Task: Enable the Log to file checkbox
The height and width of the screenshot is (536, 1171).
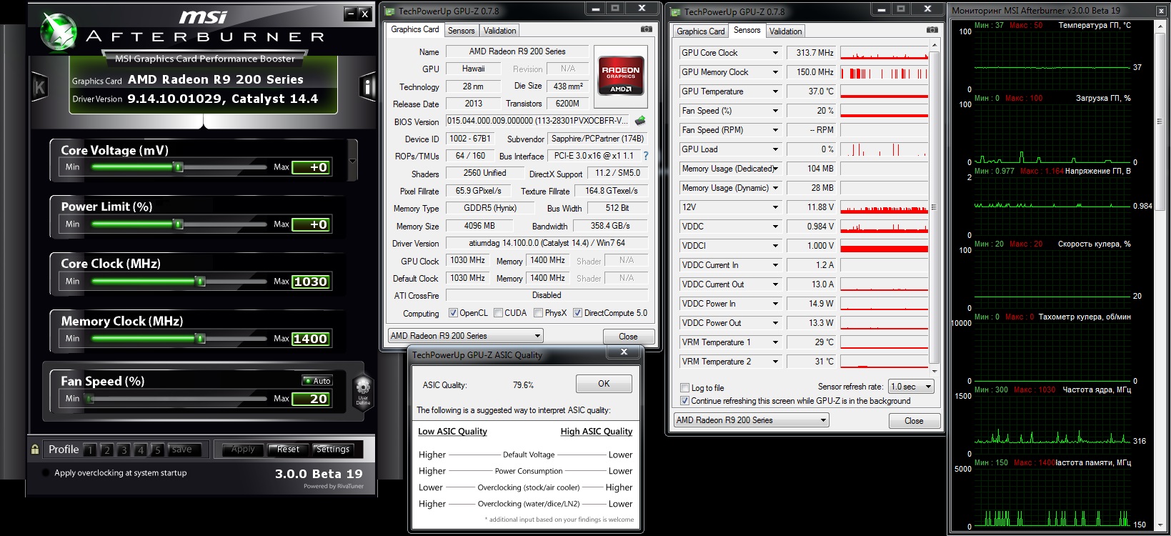Action: [684, 388]
